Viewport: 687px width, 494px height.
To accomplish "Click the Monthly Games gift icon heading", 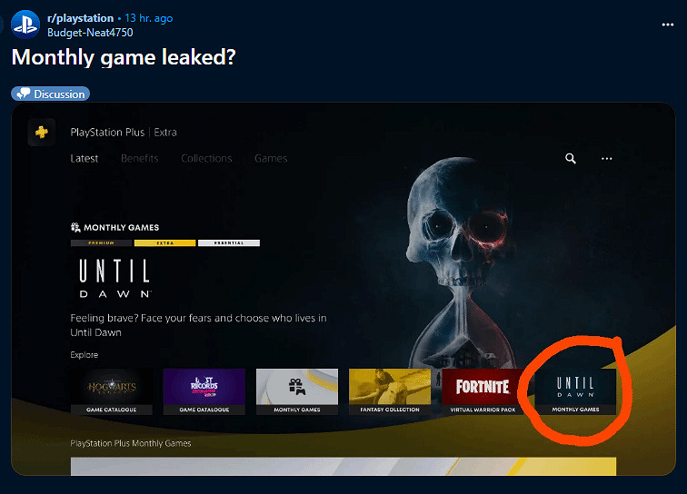I will (114, 227).
